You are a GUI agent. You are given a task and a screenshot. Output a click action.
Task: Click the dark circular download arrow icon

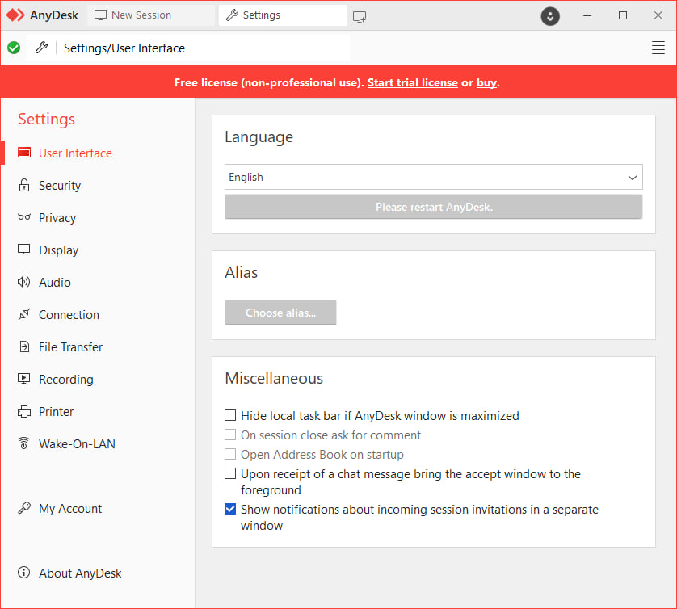[550, 15]
